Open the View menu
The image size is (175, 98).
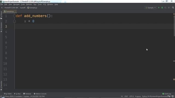10,4
